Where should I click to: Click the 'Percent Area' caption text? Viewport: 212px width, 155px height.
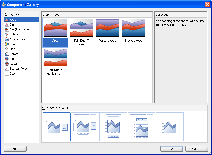click(x=107, y=41)
